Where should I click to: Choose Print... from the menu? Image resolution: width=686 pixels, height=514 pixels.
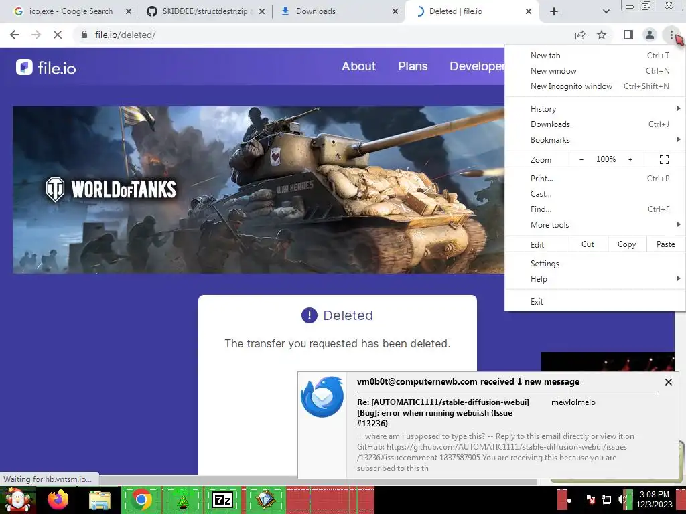[595, 178]
